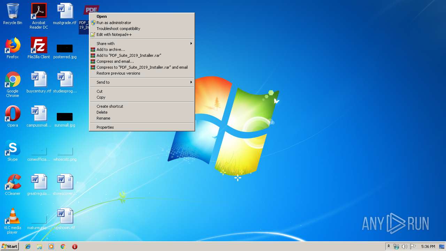The width and height of the screenshot is (446, 251).
Task: Select the CCleaner desktop shortcut
Action: [x=13, y=185]
